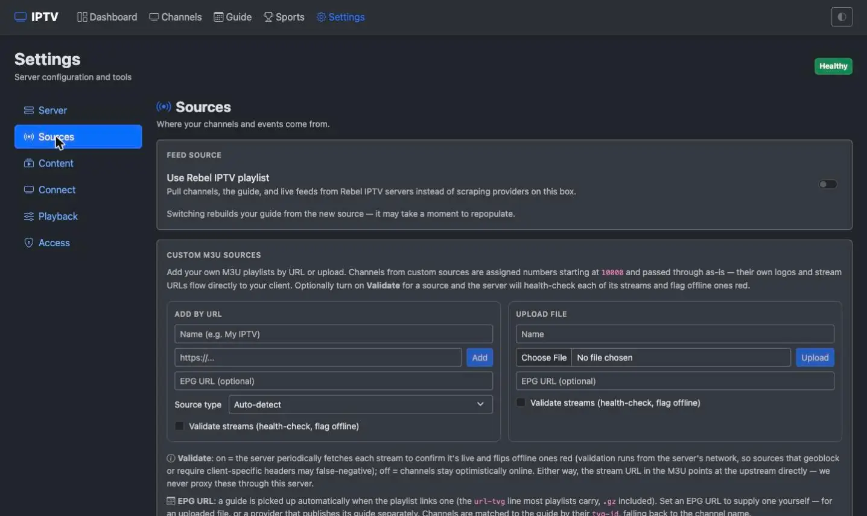The width and height of the screenshot is (867, 516).
Task: Click 'Server configuration and tools' subtitle
Action: (x=73, y=77)
